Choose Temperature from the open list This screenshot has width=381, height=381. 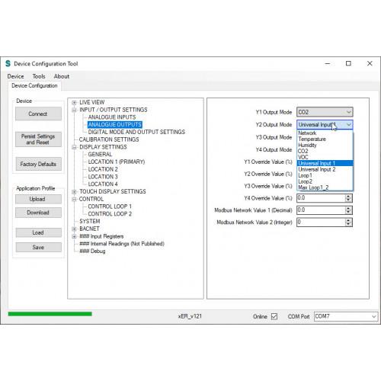pyautogui.click(x=312, y=139)
